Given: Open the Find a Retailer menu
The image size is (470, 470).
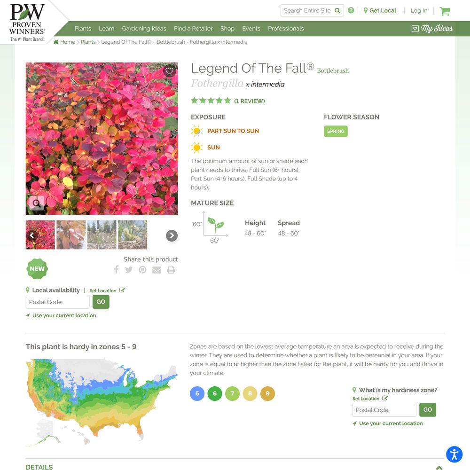Looking at the screenshot, I should pyautogui.click(x=193, y=29).
